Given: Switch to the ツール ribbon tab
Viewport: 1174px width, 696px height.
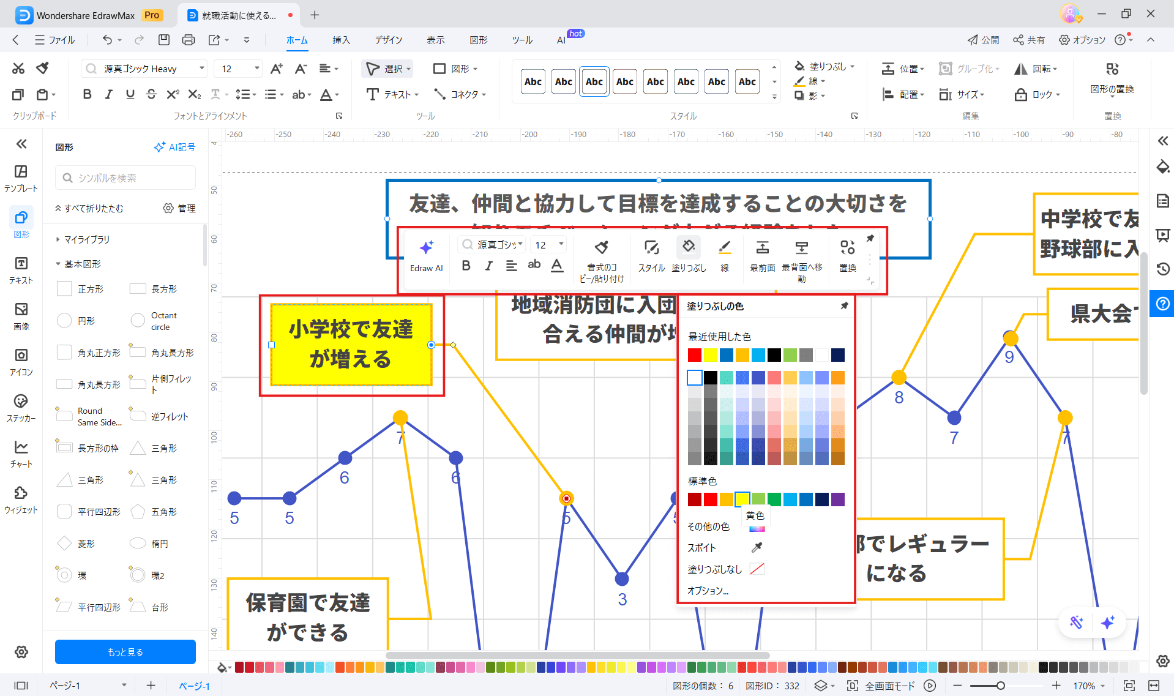Looking at the screenshot, I should 522,40.
